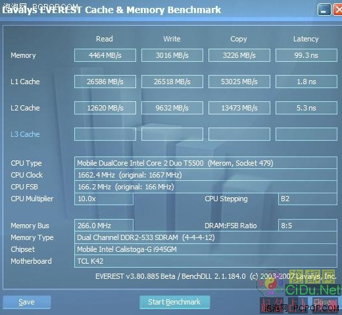Screen dimensions: 342x315
Task: Select Memory Type DDR2-533 SDRAM value
Action: pyautogui.click(x=206, y=237)
